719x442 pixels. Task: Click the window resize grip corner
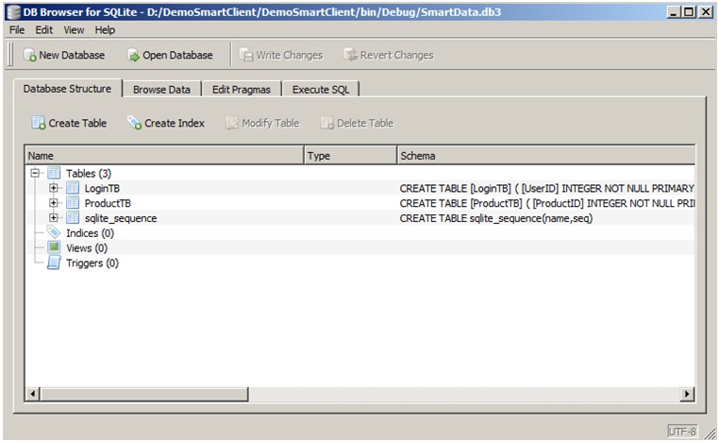pos(710,433)
